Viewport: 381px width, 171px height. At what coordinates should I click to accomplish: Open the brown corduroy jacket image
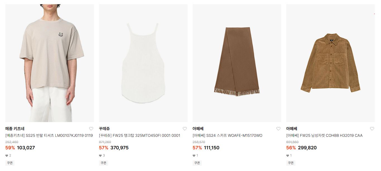point(331,63)
